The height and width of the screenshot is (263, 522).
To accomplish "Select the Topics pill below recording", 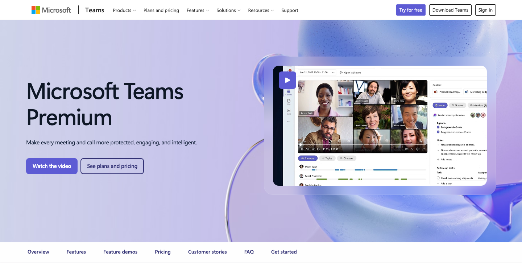I will pyautogui.click(x=327, y=159).
